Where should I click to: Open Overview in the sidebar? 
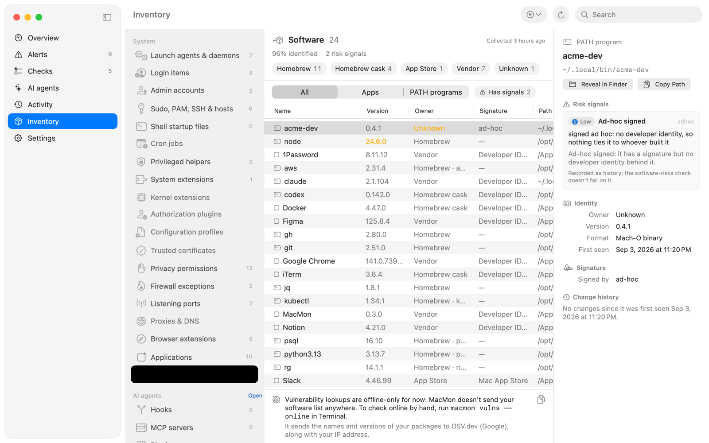tap(62, 38)
